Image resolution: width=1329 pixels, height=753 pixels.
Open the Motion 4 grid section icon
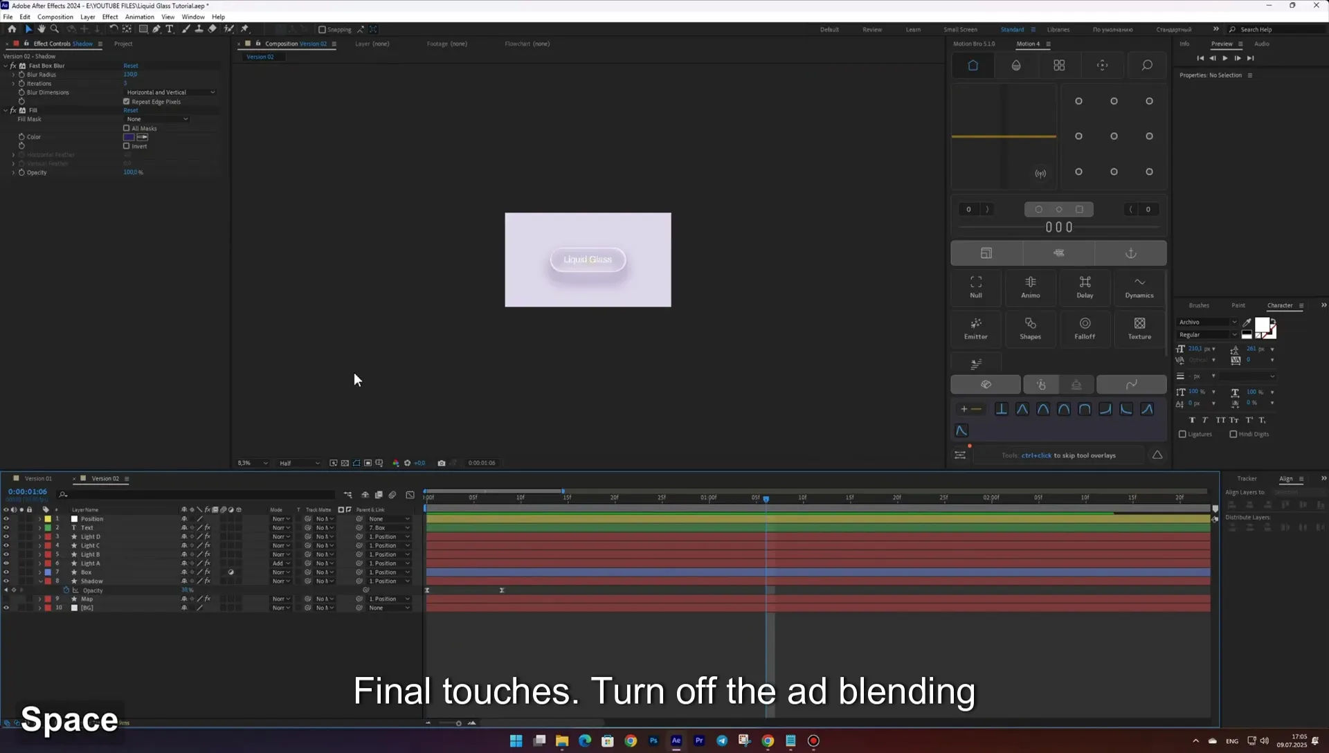coord(1059,65)
